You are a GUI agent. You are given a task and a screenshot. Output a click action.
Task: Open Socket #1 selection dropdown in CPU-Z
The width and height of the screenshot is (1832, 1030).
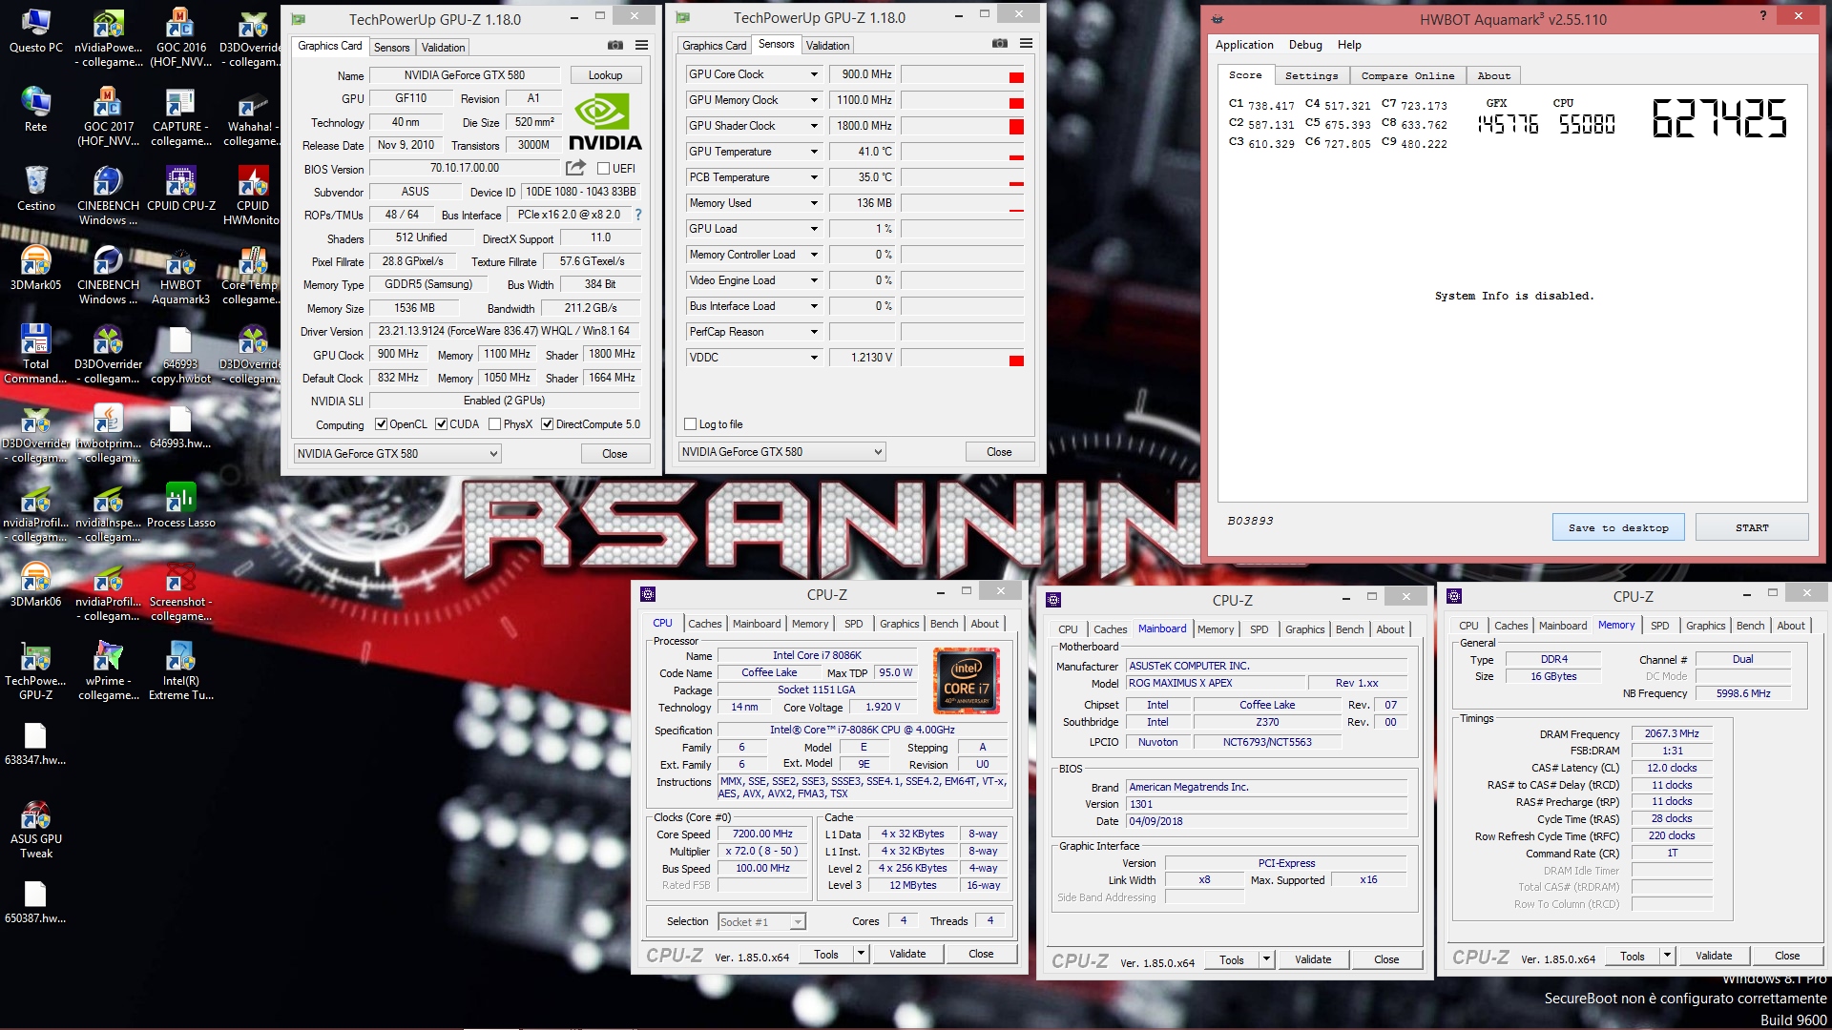[x=761, y=922]
